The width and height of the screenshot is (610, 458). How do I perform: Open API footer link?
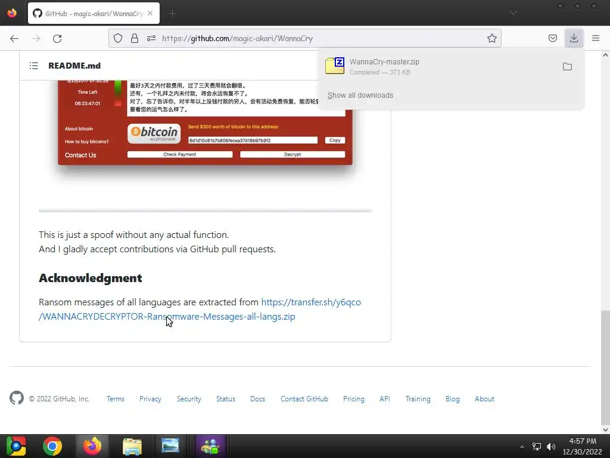click(x=385, y=399)
